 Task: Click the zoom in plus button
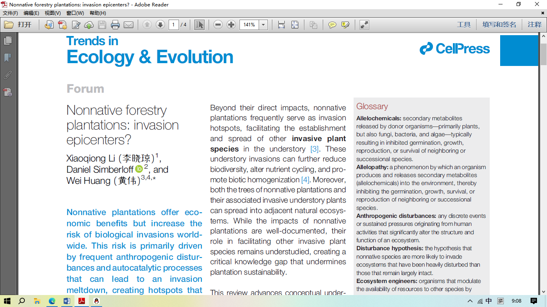point(231,25)
